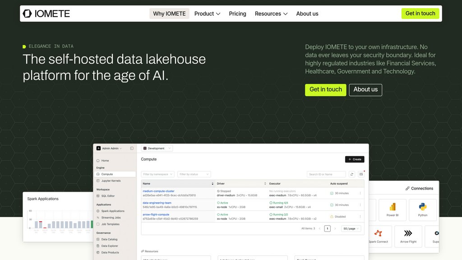
Task: Open the data-engineering-team link
Action: [x=157, y=203]
